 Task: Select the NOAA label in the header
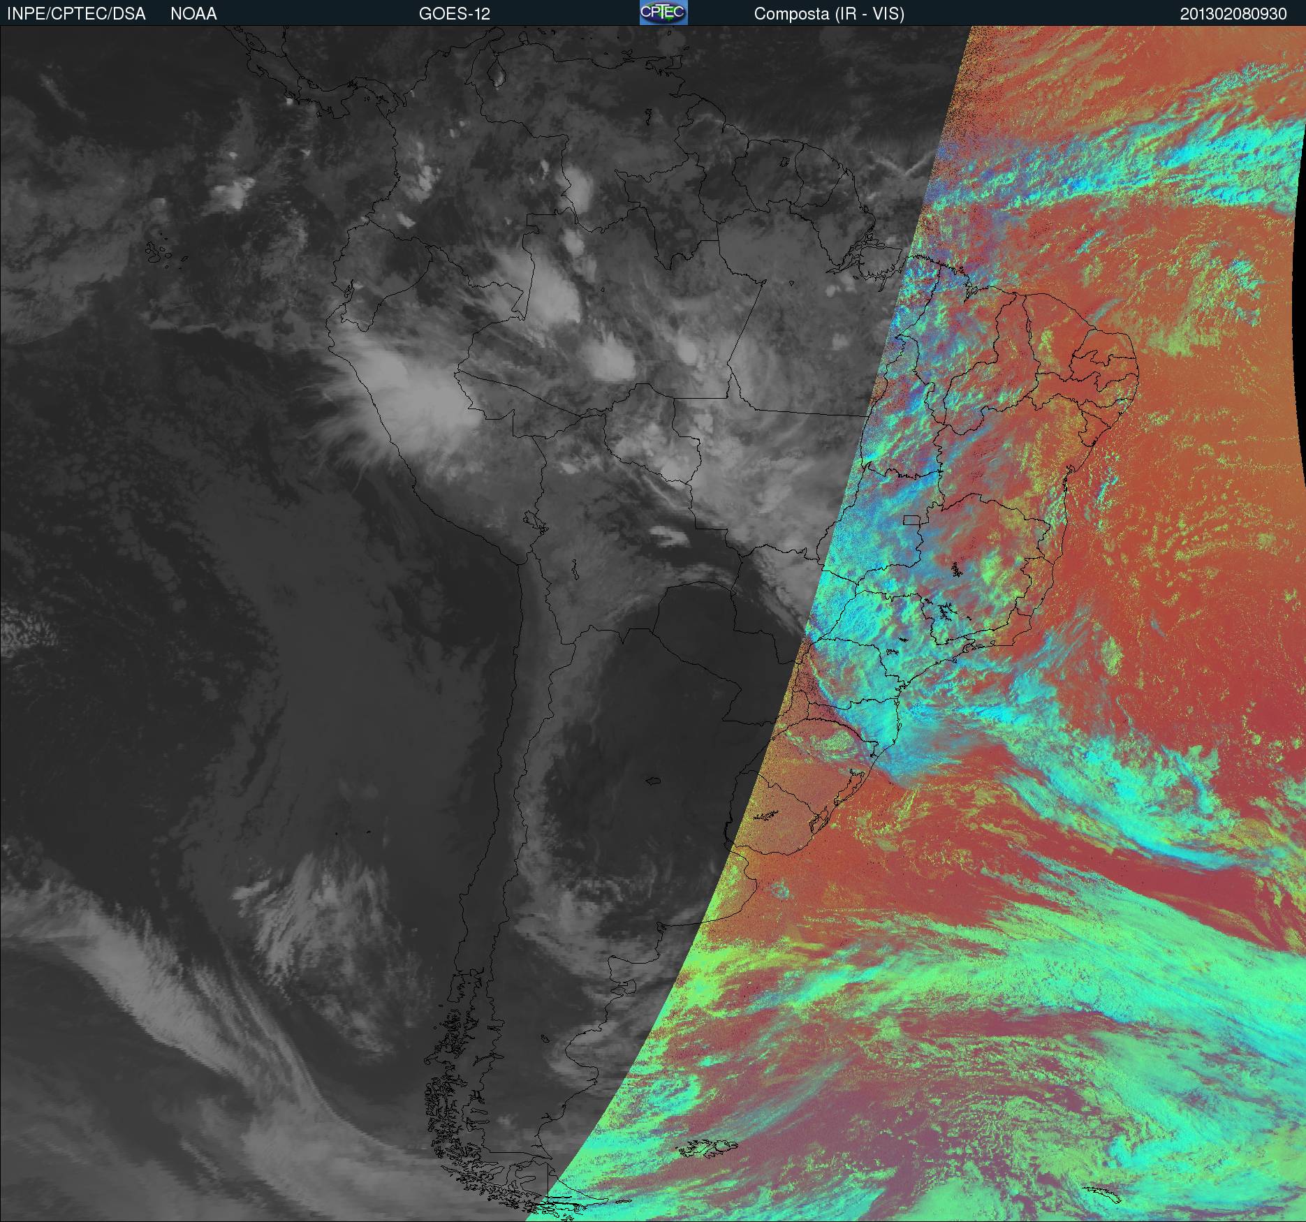pyautogui.click(x=193, y=14)
